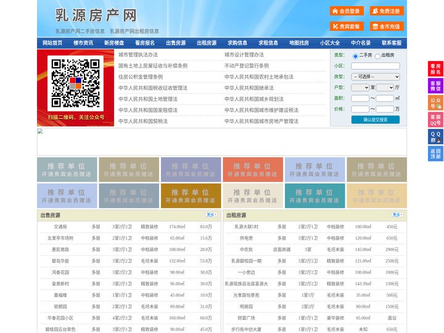Go to 网站首页 in navigation bar
This screenshot has height=333, width=444.
52,43
